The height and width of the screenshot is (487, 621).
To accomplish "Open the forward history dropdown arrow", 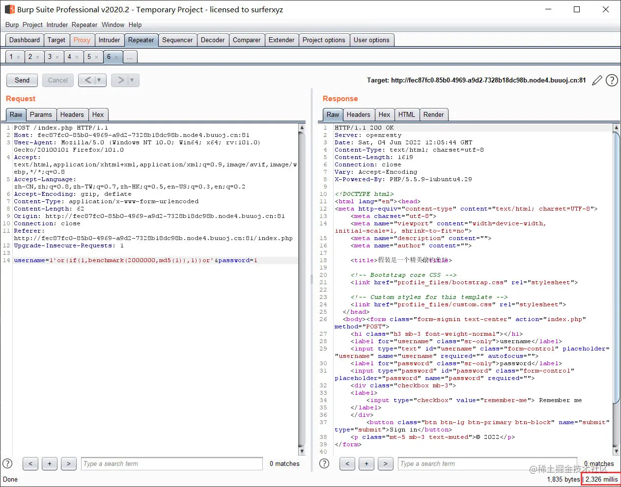I will (x=133, y=80).
